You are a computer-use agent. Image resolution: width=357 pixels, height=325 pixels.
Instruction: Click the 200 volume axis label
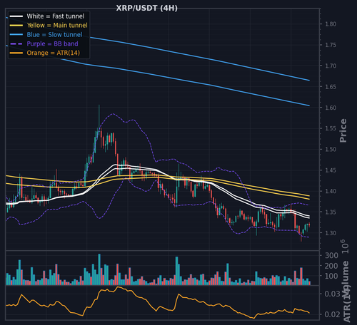331,266
